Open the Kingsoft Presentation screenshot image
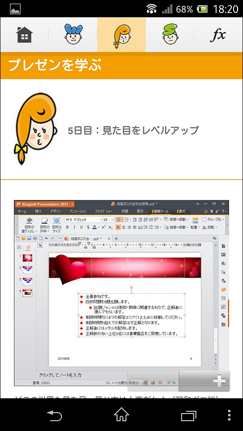 (x=121, y=293)
